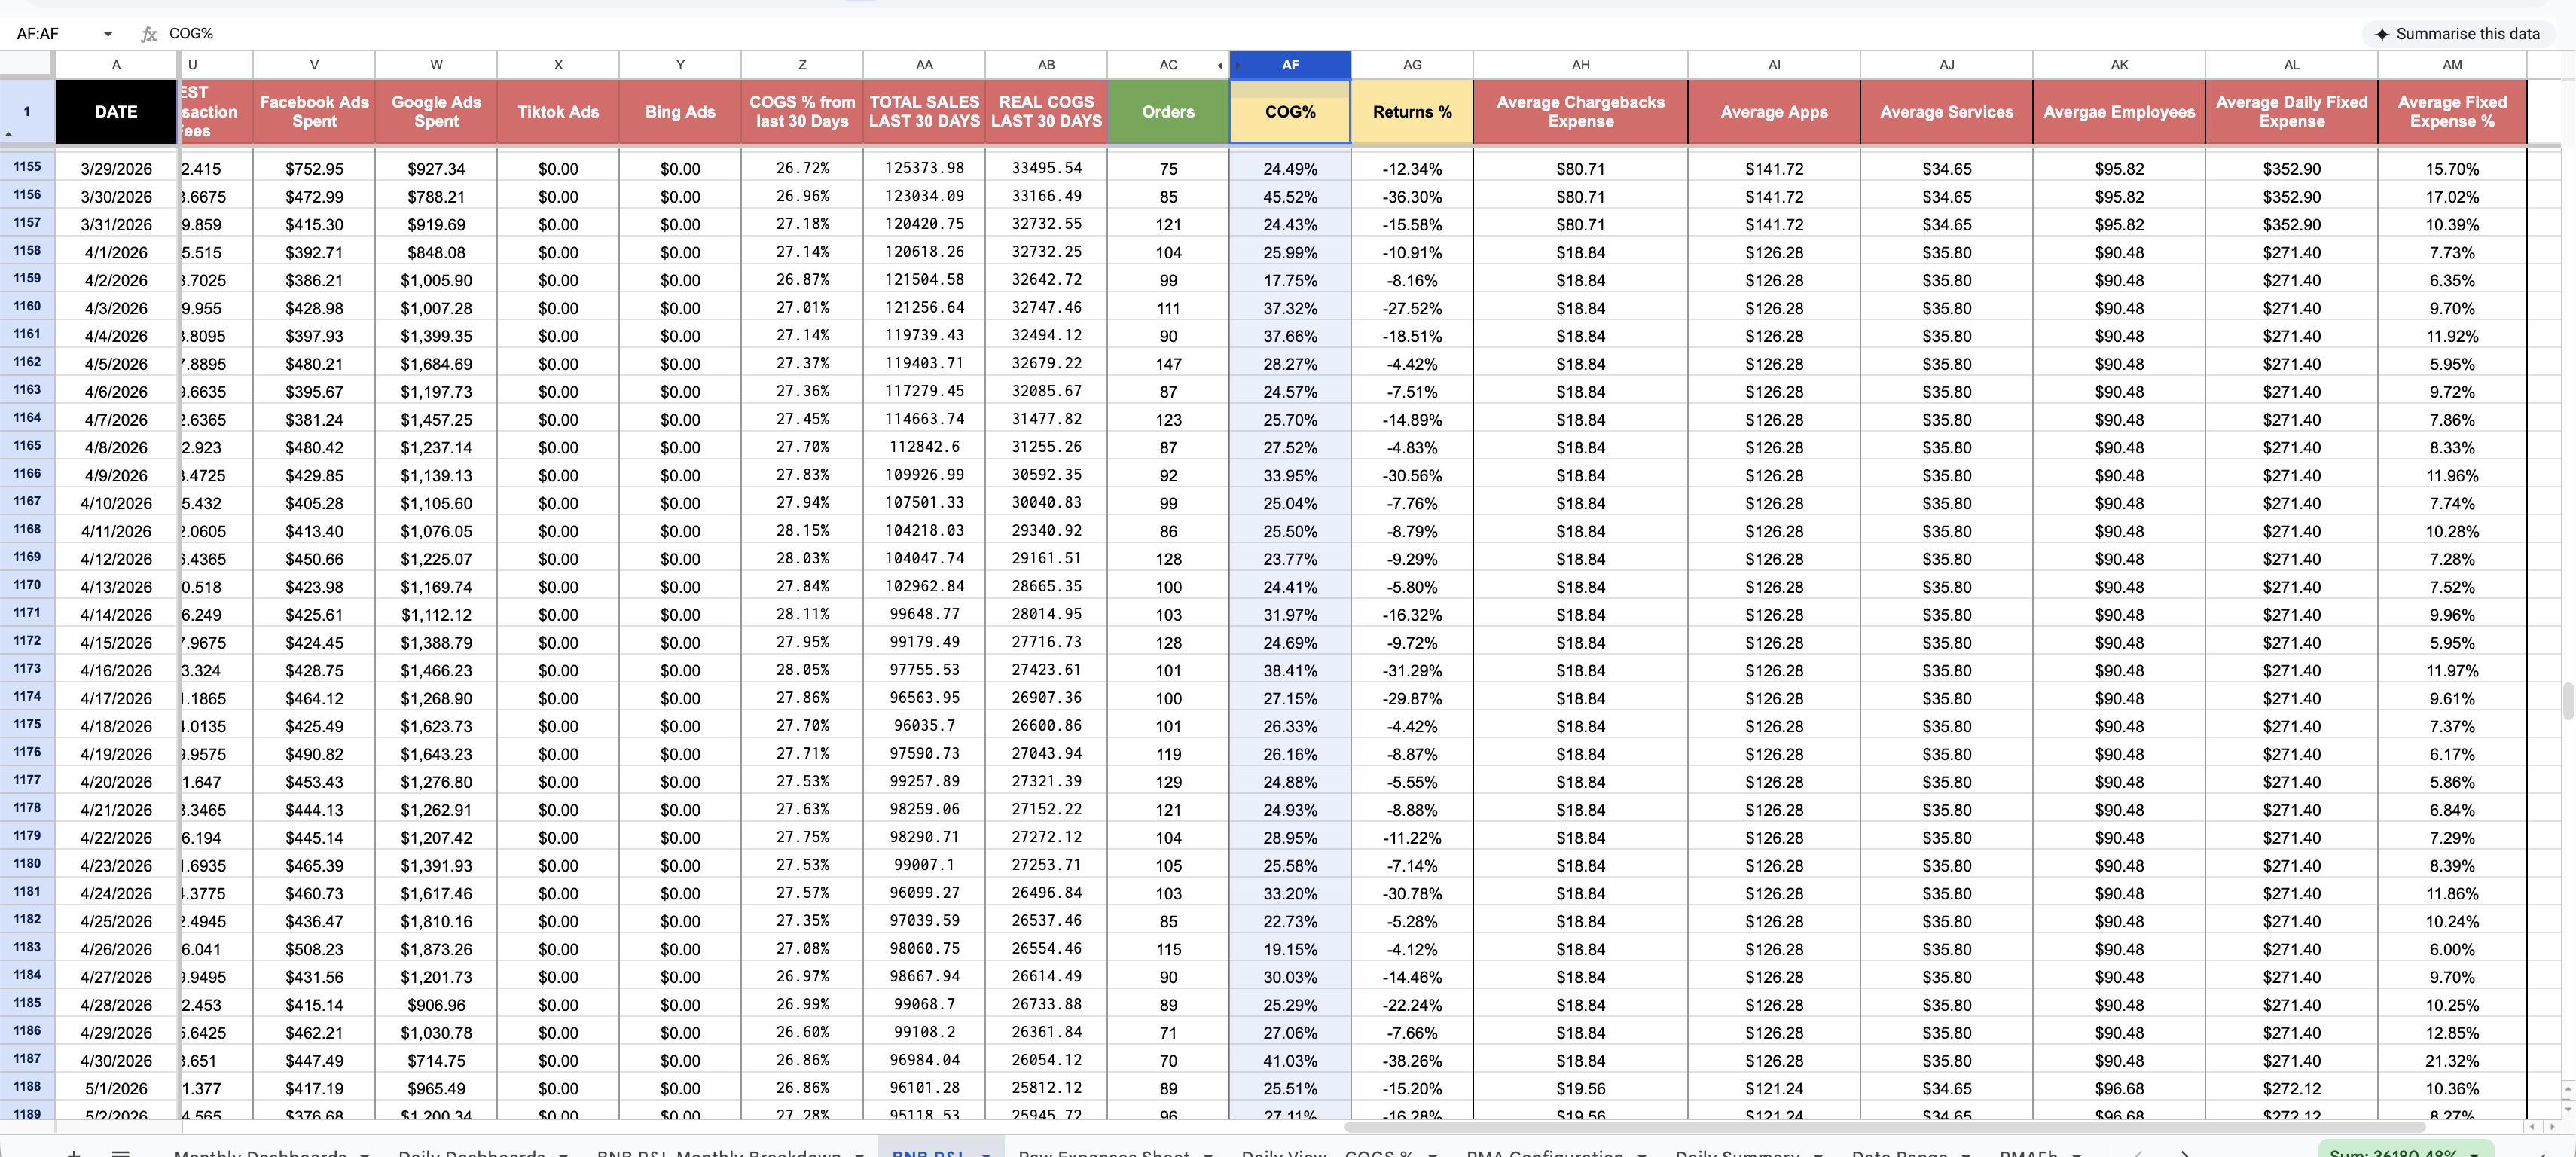Click the TOTAL SALES LAST 30 DAYS header
This screenshot has width=2576, height=1157.
[x=924, y=112]
